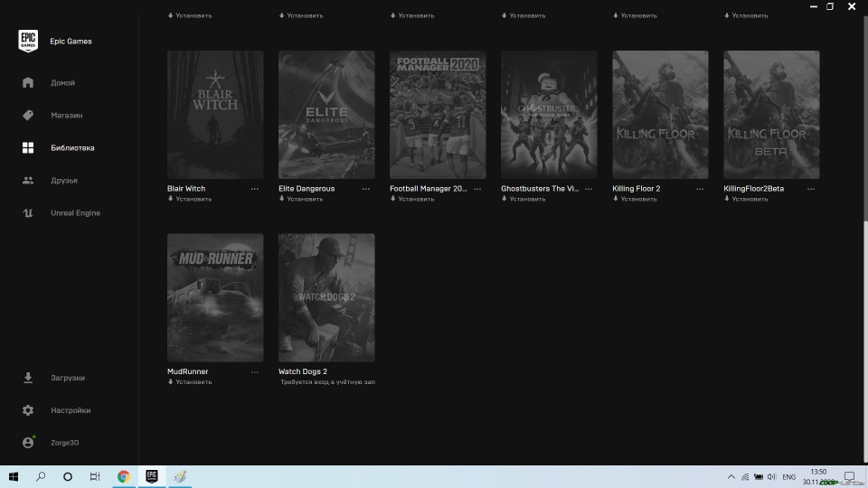The width and height of the screenshot is (868, 488).
Task: Open Watch Dogs 2 cover thumbnail
Action: [326, 297]
